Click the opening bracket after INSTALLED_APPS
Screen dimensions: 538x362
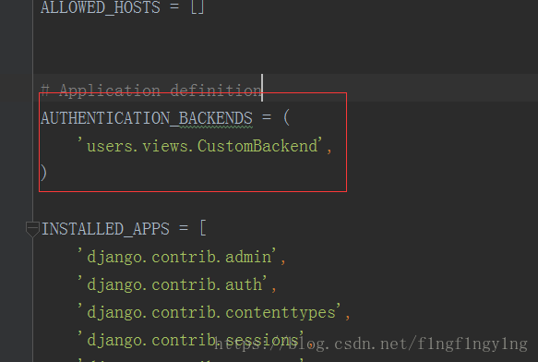(203, 228)
